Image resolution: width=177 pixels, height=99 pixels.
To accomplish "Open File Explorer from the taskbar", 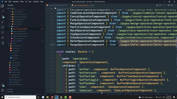I will coord(48,97).
